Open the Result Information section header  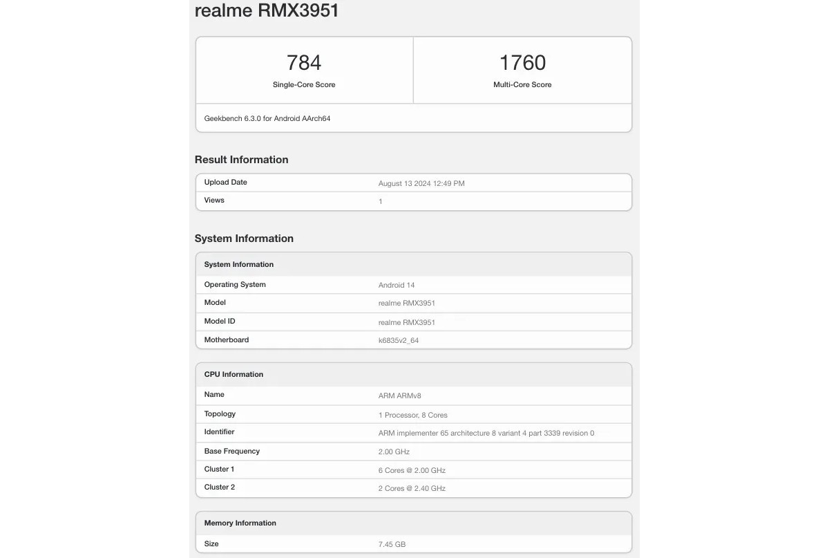(241, 159)
